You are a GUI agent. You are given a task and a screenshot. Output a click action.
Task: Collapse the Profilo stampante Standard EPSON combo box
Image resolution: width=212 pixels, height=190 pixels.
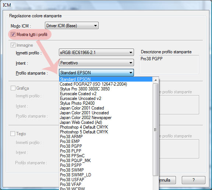(96, 73)
